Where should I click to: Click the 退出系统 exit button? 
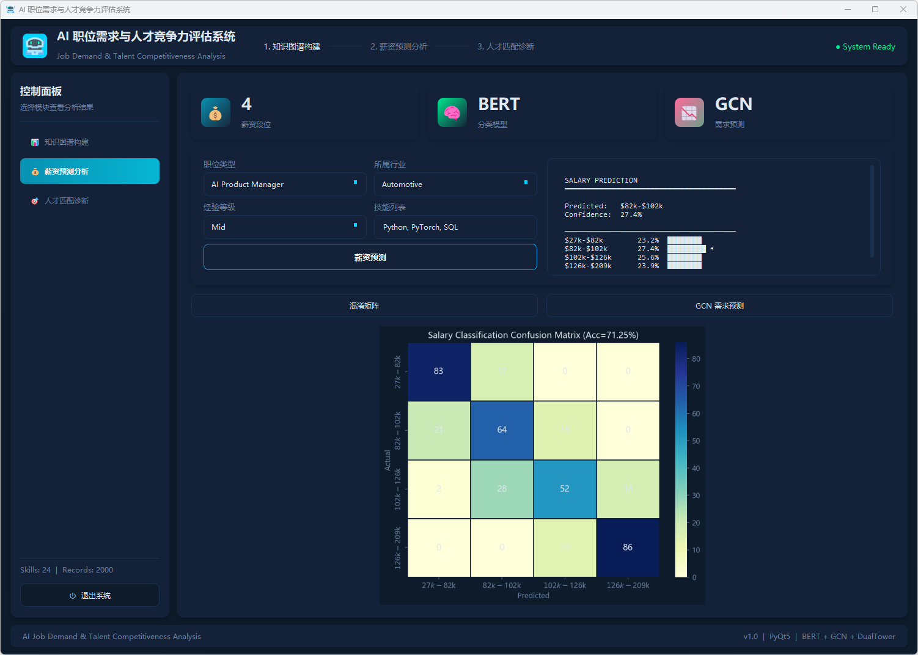[x=90, y=596]
